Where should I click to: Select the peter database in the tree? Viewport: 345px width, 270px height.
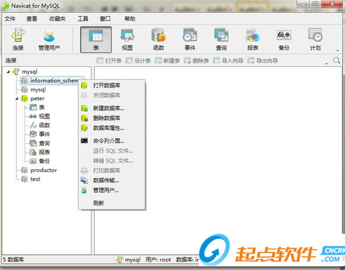pos(33,98)
